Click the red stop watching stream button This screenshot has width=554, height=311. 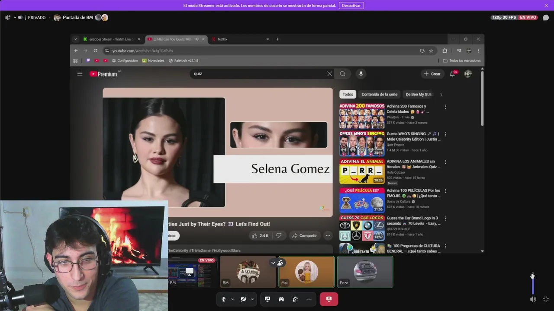329,299
